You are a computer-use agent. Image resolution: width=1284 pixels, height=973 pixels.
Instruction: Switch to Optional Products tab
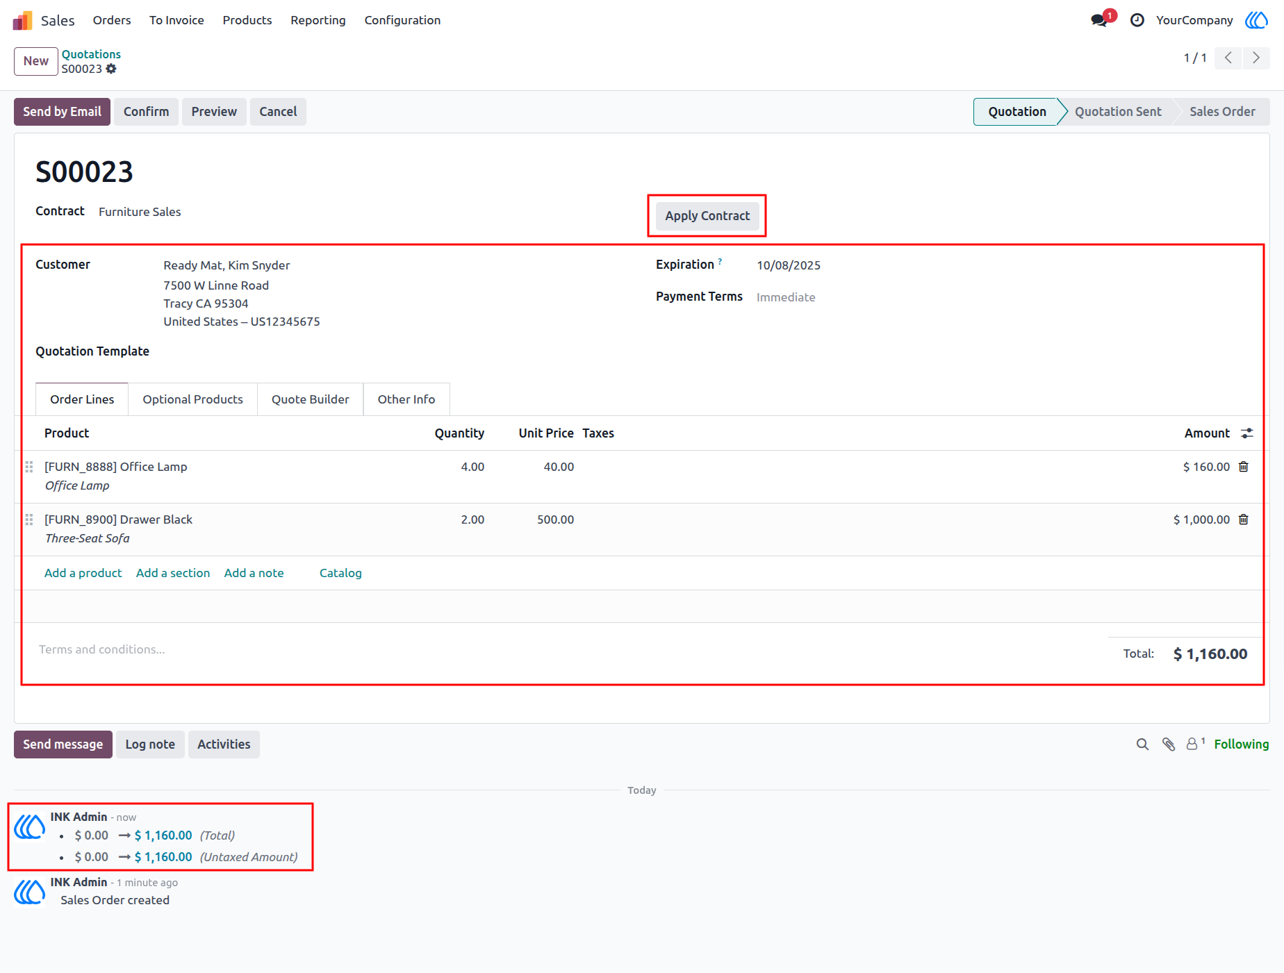[x=193, y=399]
